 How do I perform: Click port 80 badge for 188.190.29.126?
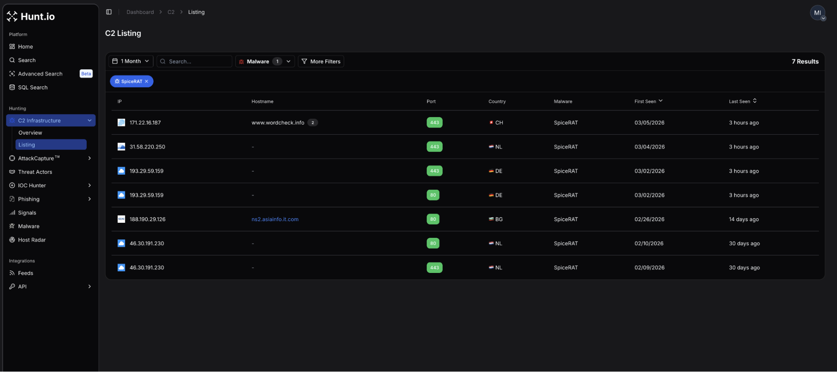coord(433,219)
